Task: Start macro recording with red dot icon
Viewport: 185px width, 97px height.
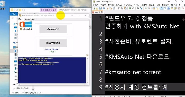Action: pyautogui.click(x=183, y=8)
